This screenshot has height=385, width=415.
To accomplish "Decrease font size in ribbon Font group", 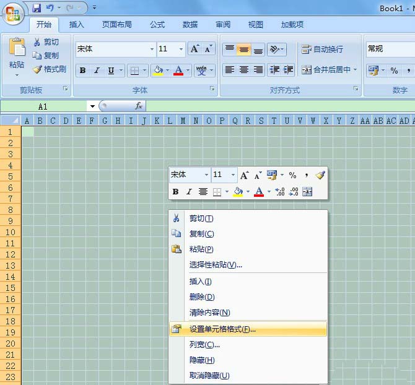I will point(208,49).
